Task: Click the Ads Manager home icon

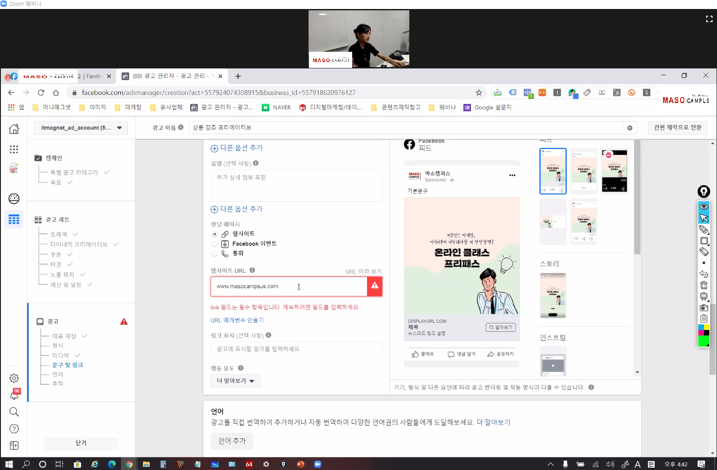Action: (14, 129)
